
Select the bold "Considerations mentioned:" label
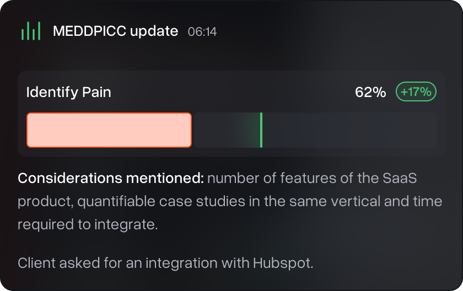(111, 179)
